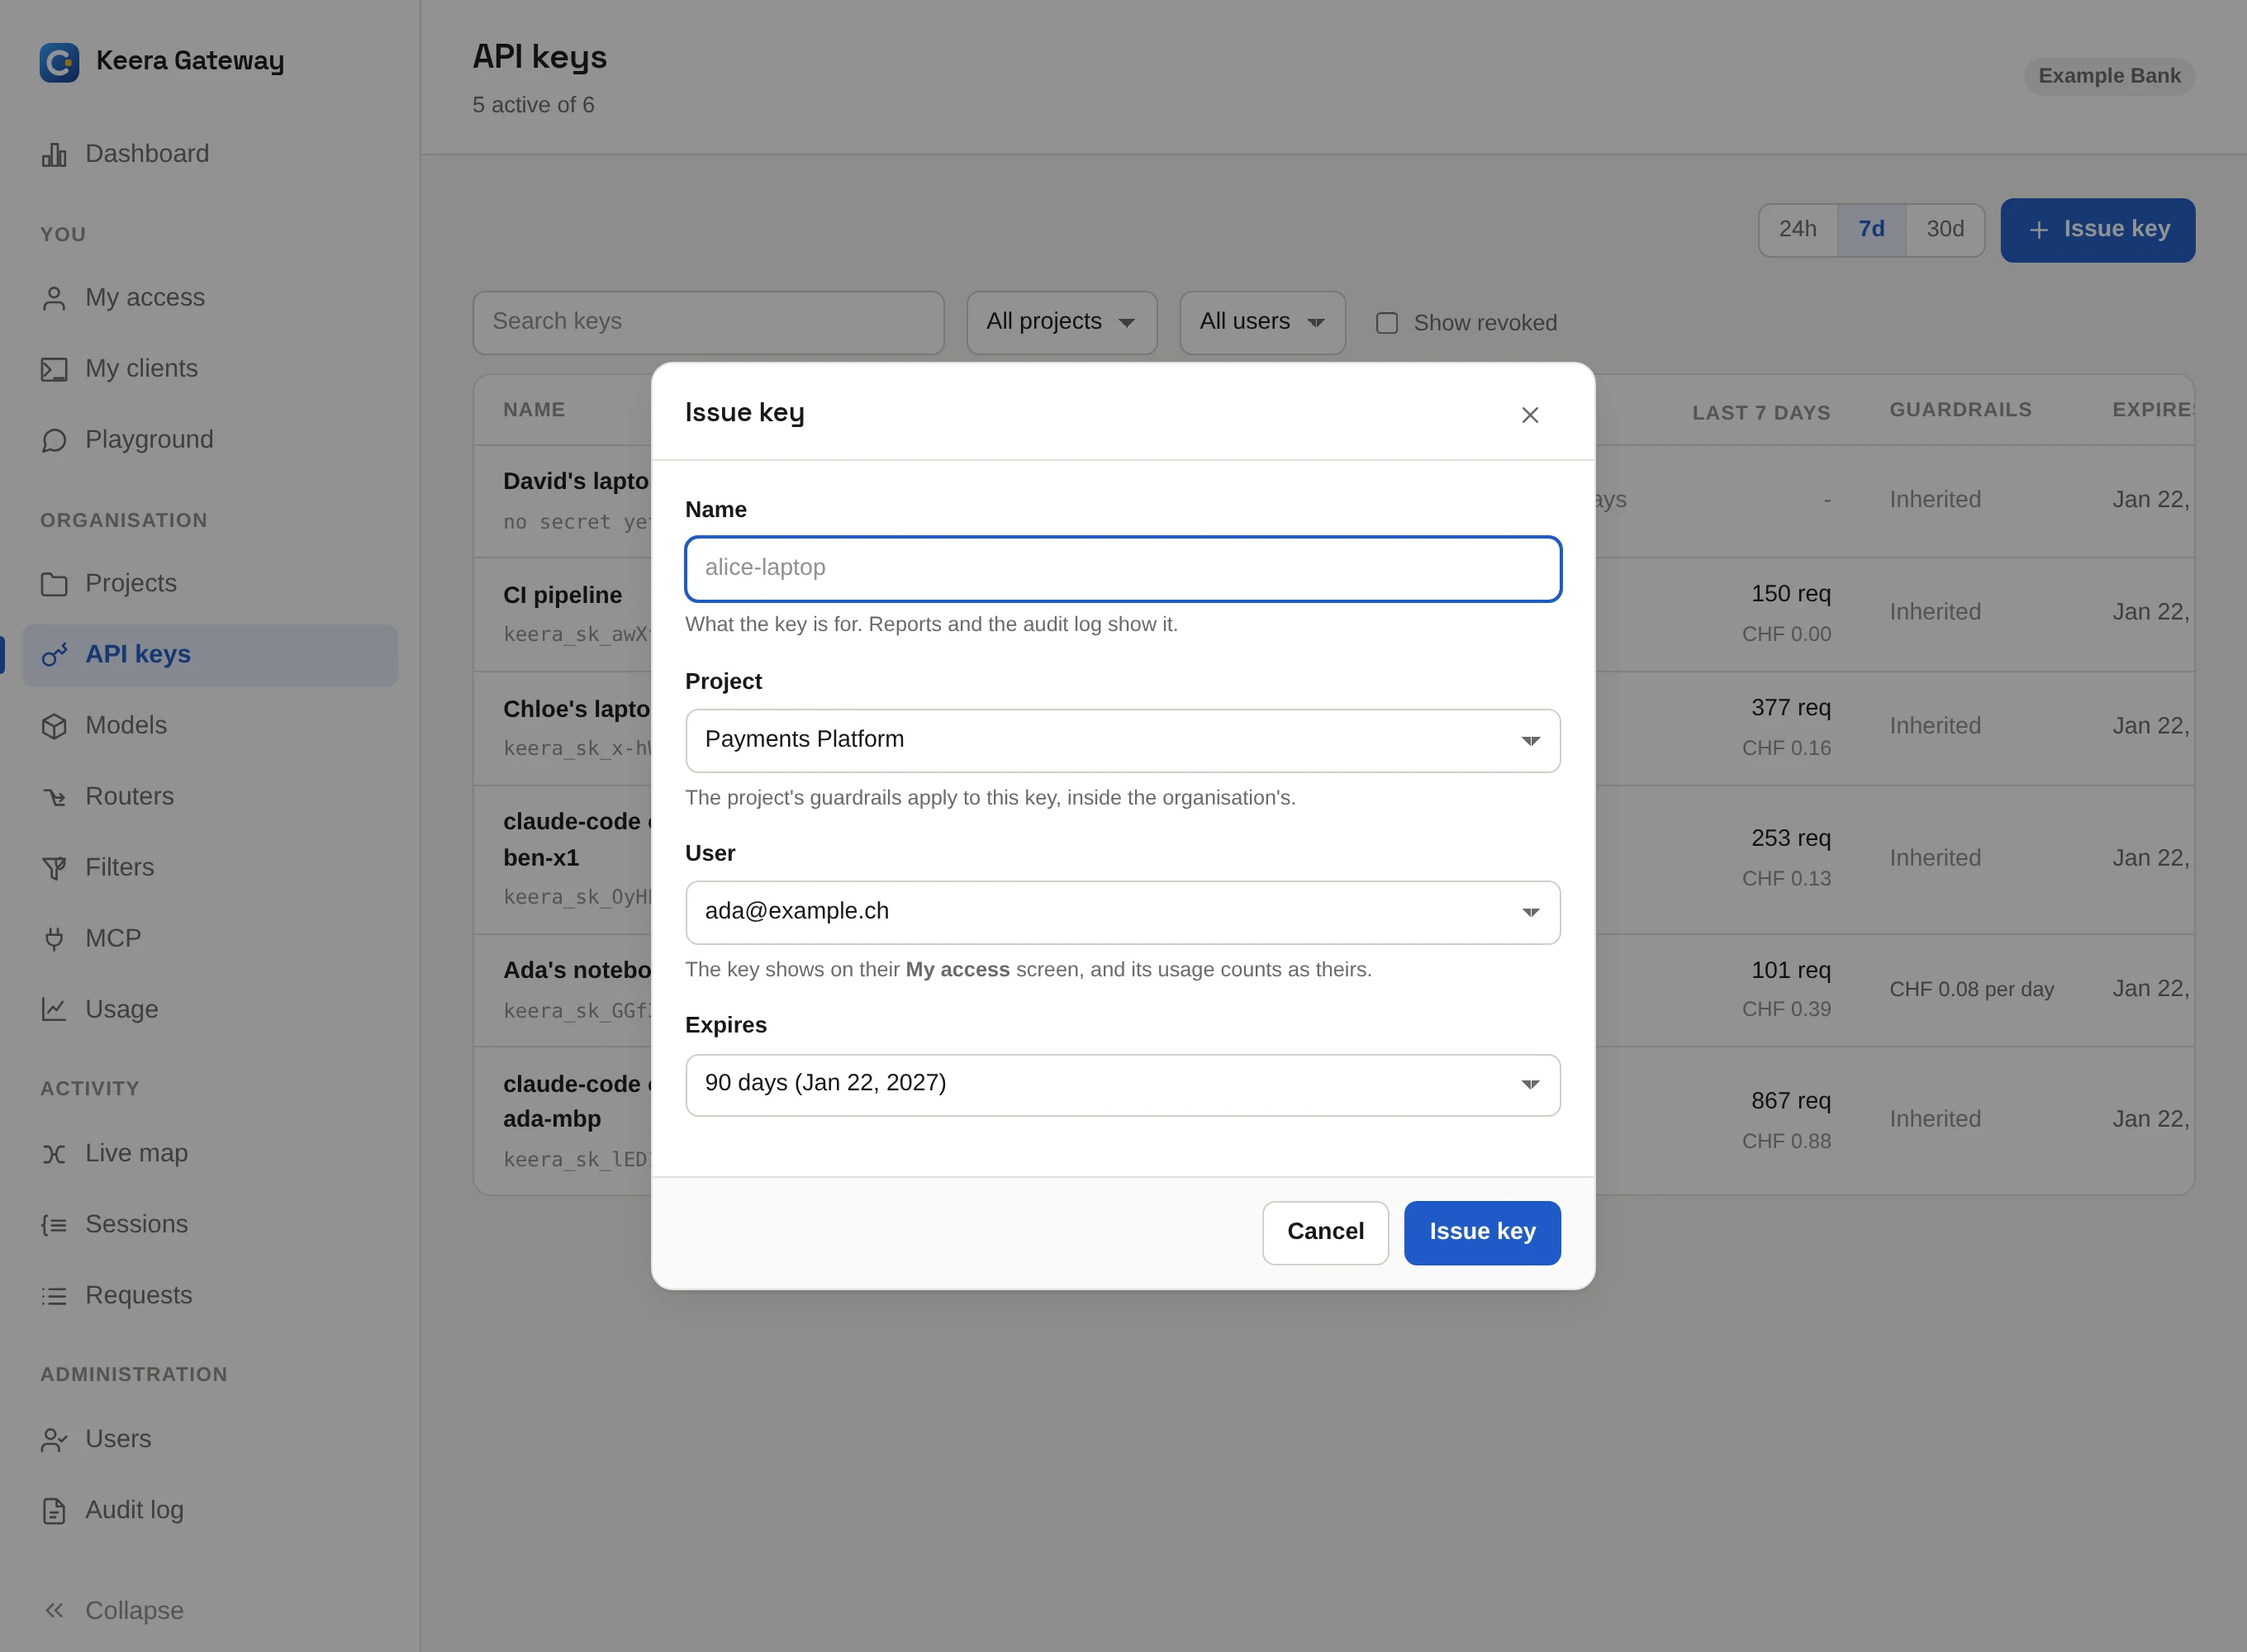Close the Issue key dialog
The height and width of the screenshot is (1652, 2247).
pyautogui.click(x=1530, y=415)
